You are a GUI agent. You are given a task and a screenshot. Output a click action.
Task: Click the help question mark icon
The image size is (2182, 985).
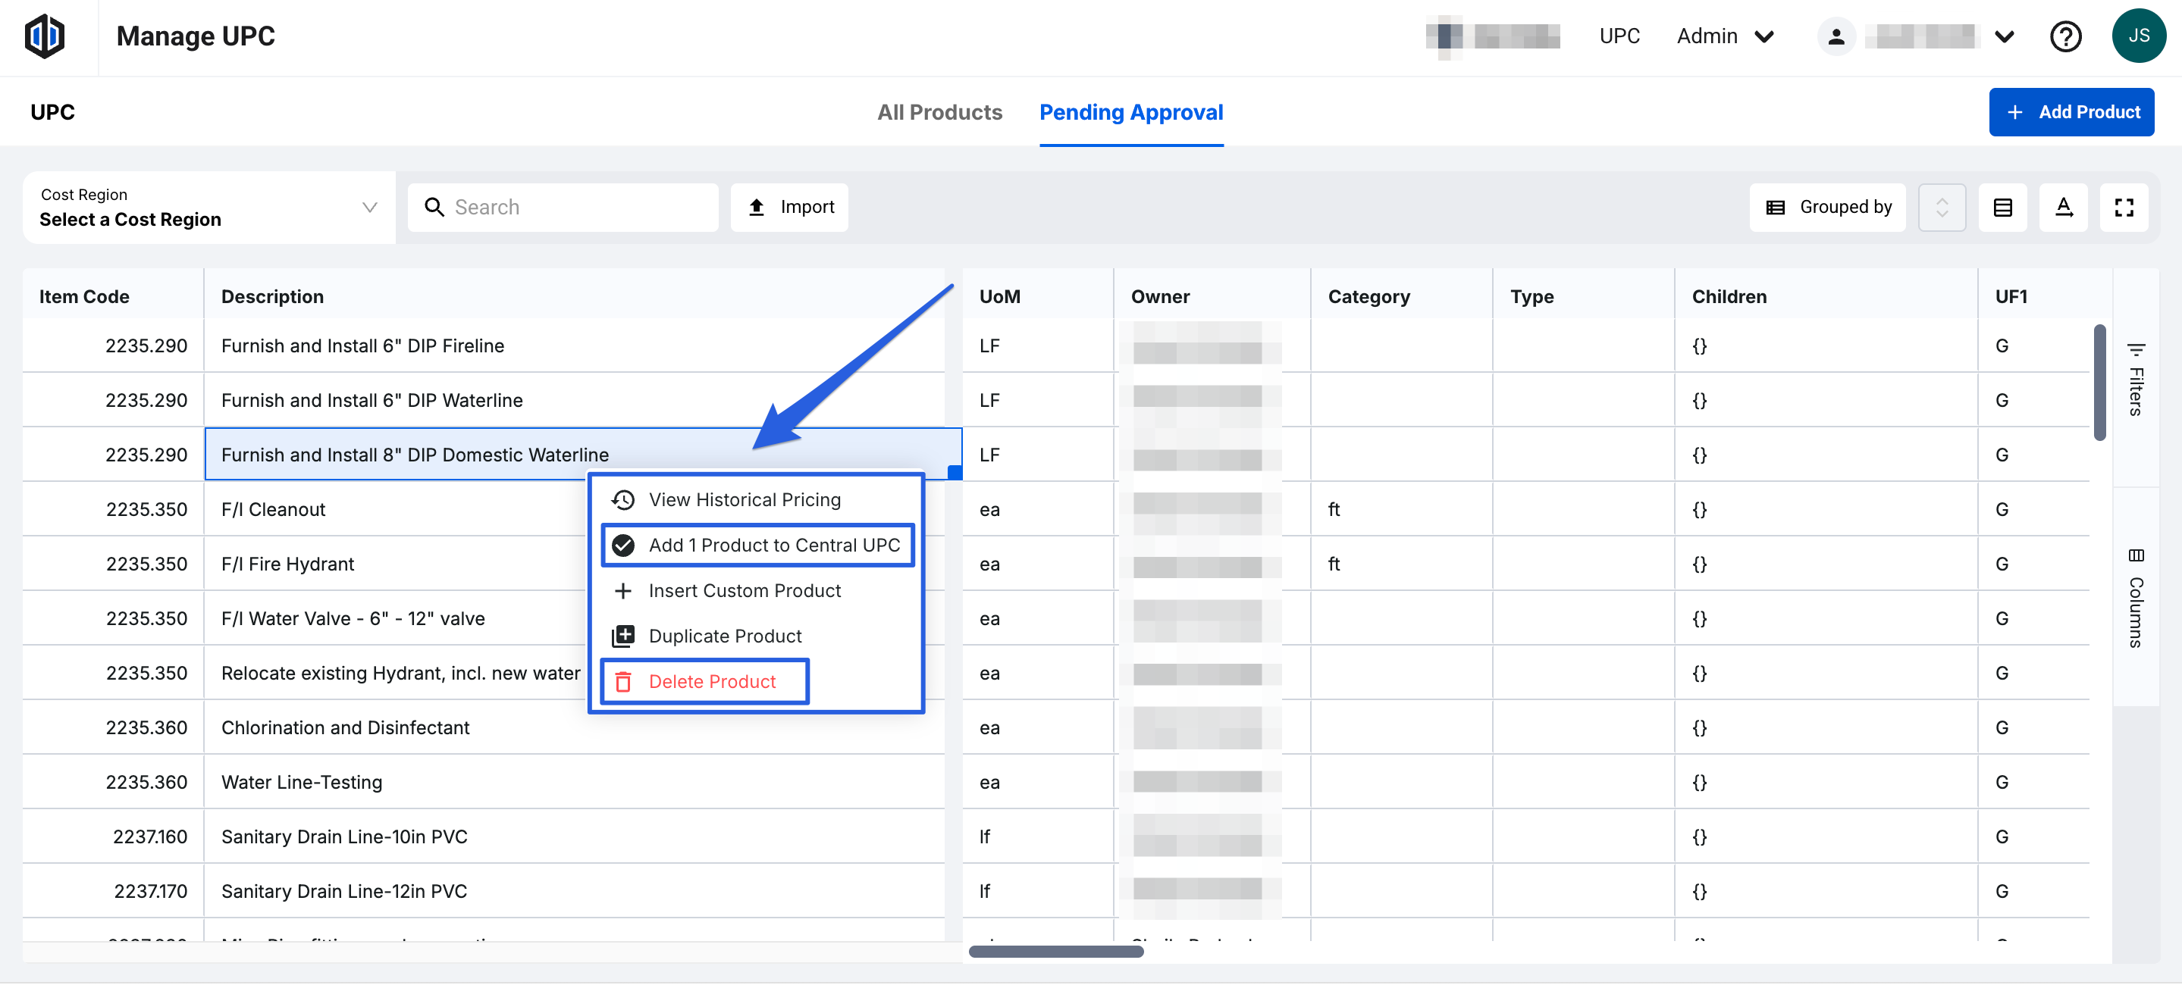click(x=2065, y=36)
